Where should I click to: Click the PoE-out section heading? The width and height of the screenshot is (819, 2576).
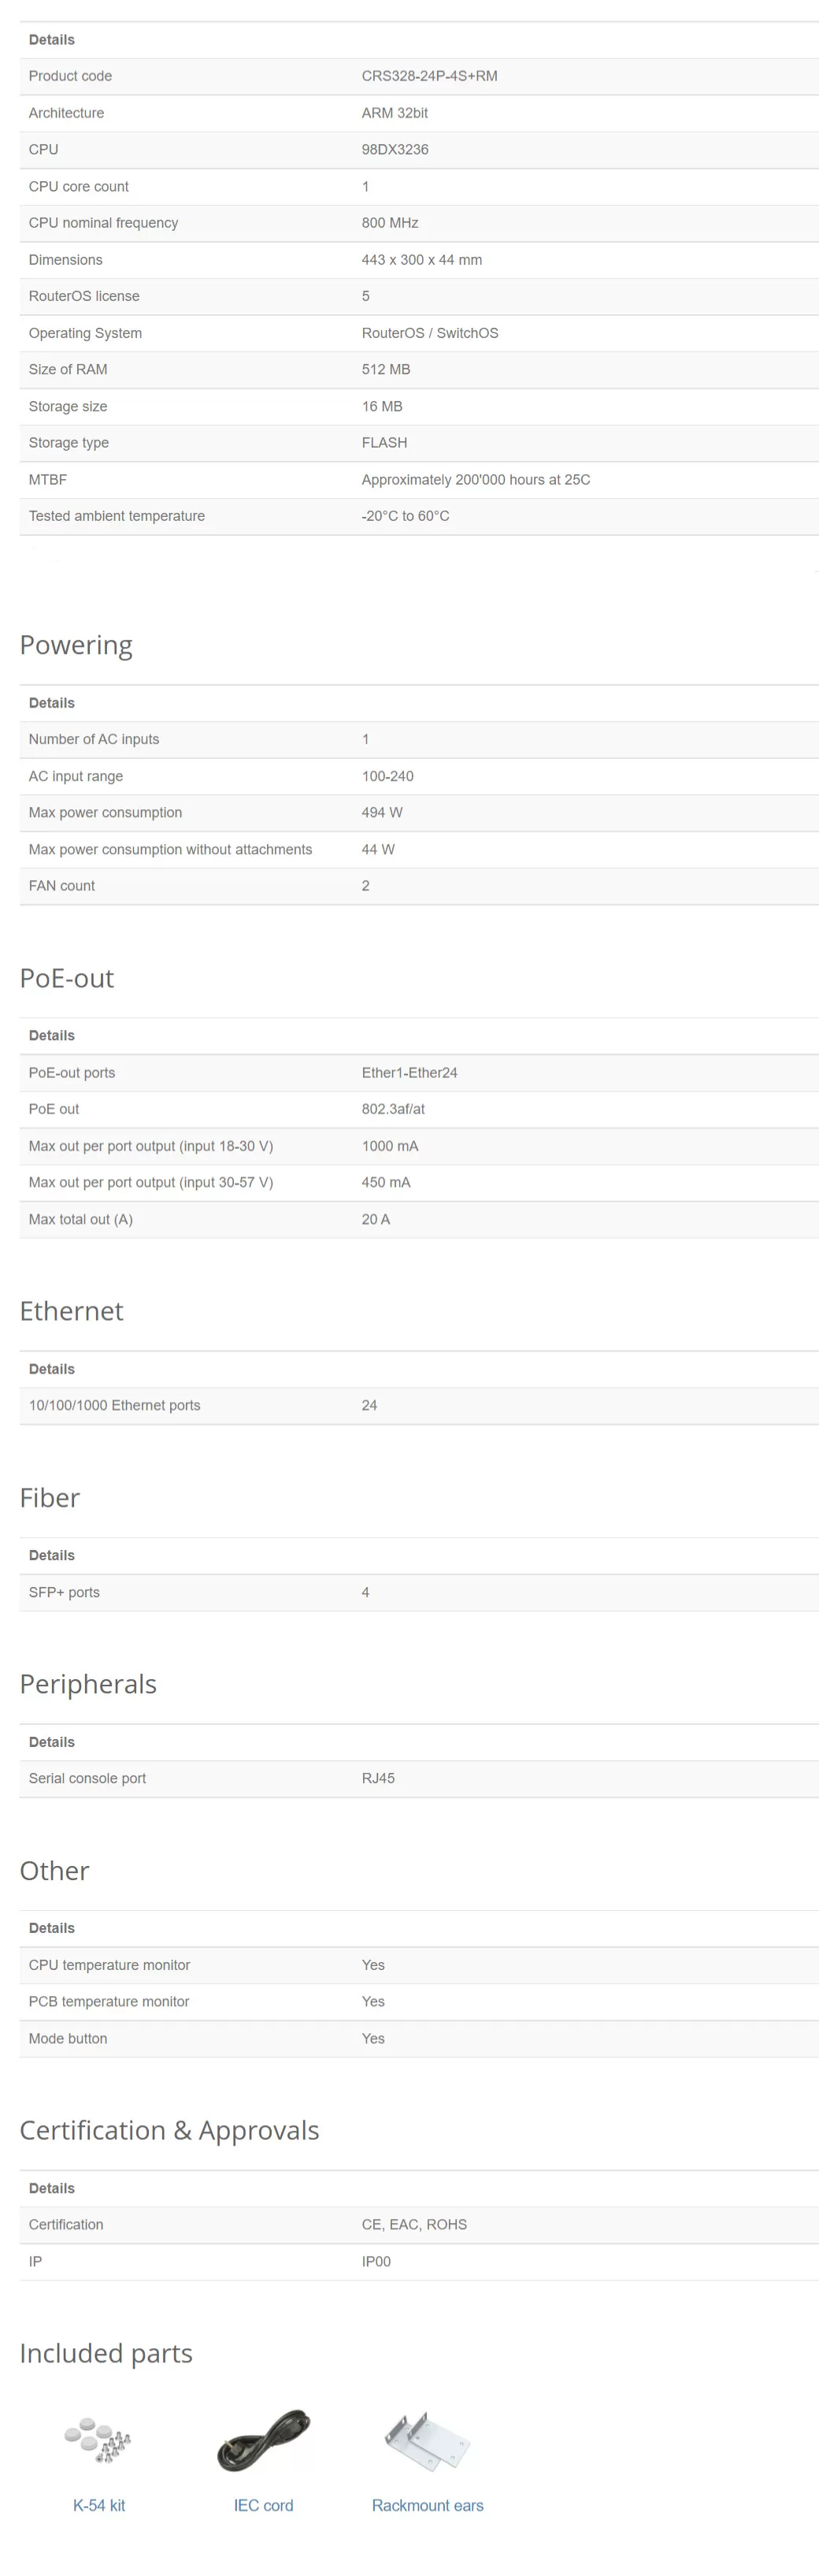(x=67, y=978)
